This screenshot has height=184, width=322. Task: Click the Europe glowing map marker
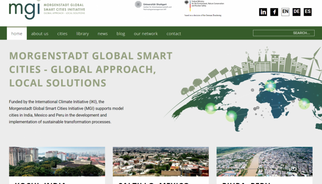[x=270, y=86]
